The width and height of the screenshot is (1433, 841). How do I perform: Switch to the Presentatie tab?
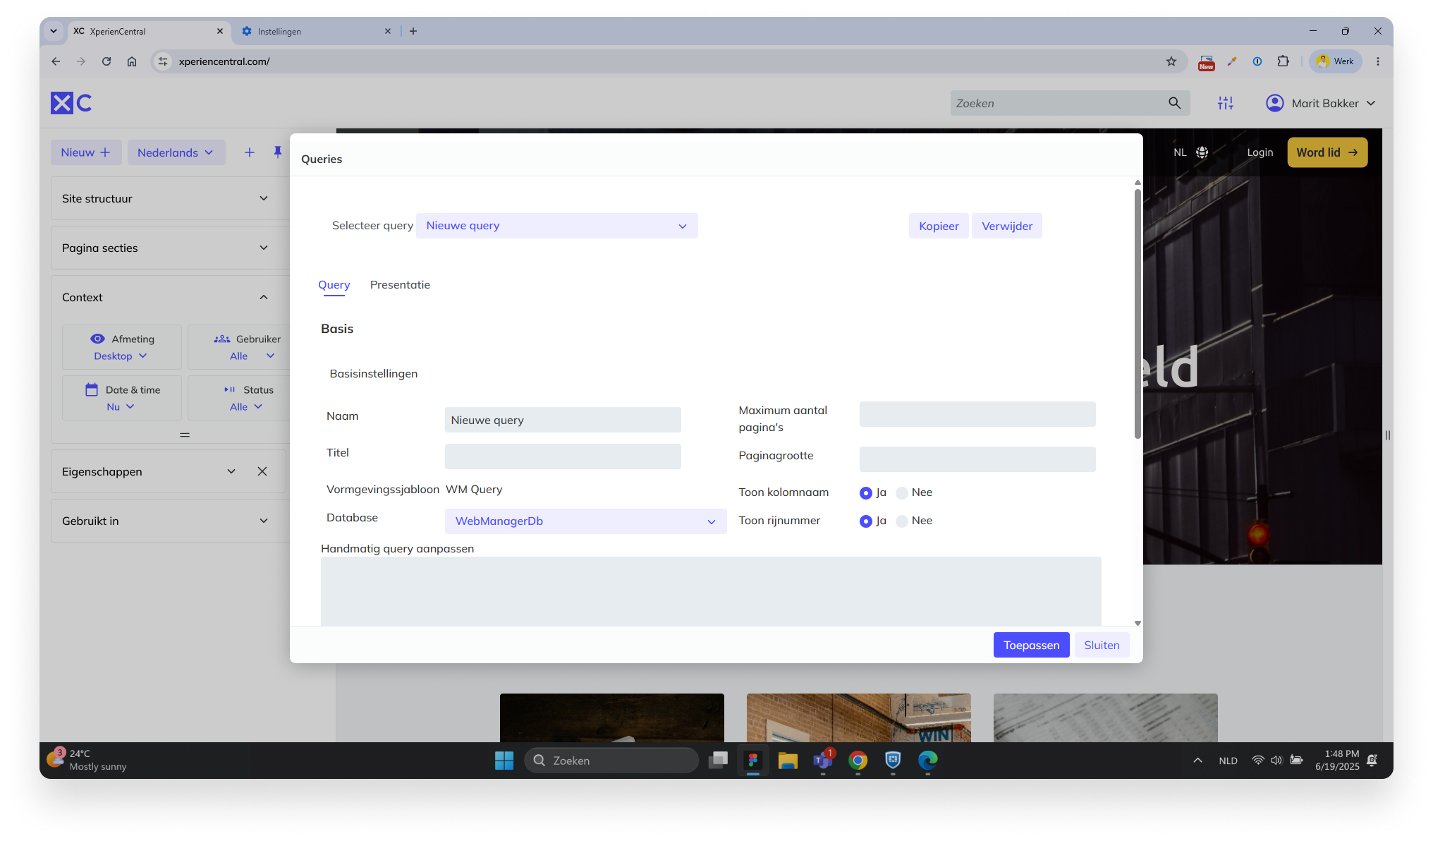[400, 285]
